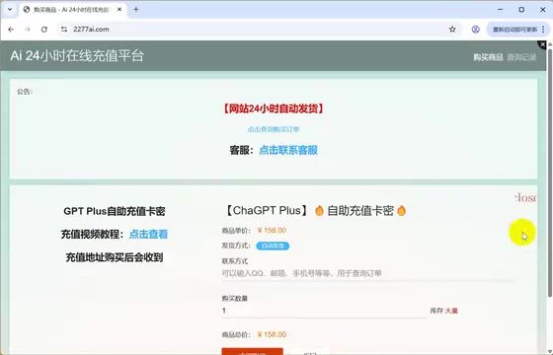The height and width of the screenshot is (355, 553).
Task: Open the 点击联系客服 link
Action: pyautogui.click(x=288, y=150)
